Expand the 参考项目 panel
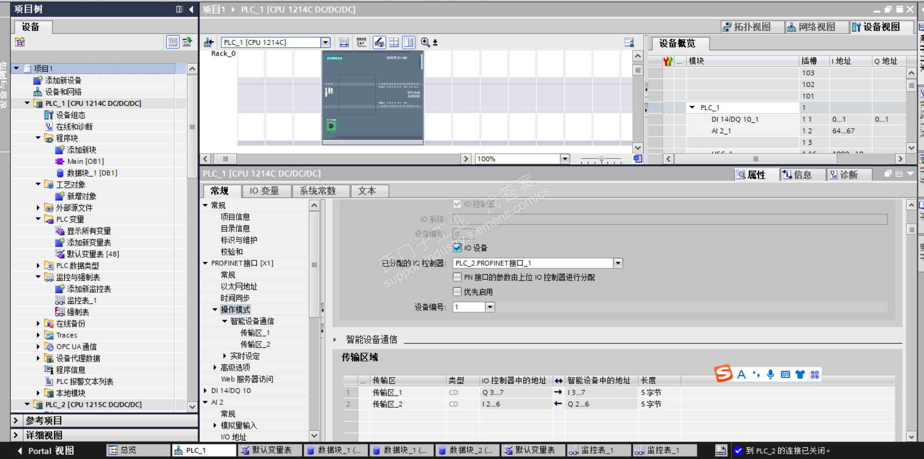Viewport: 924px width, 459px height. (x=16, y=420)
